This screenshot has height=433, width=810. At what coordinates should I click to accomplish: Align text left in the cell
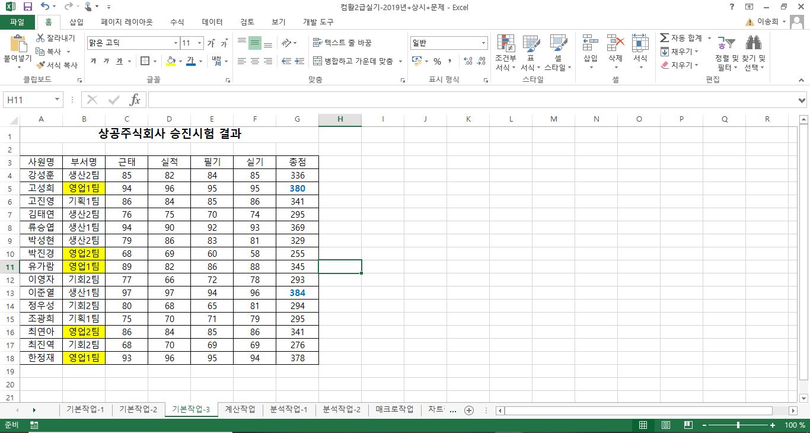tap(242, 61)
